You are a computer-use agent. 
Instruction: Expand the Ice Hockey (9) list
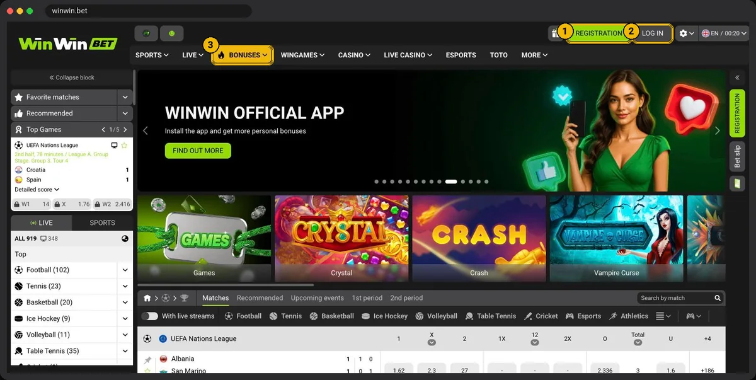(125, 318)
